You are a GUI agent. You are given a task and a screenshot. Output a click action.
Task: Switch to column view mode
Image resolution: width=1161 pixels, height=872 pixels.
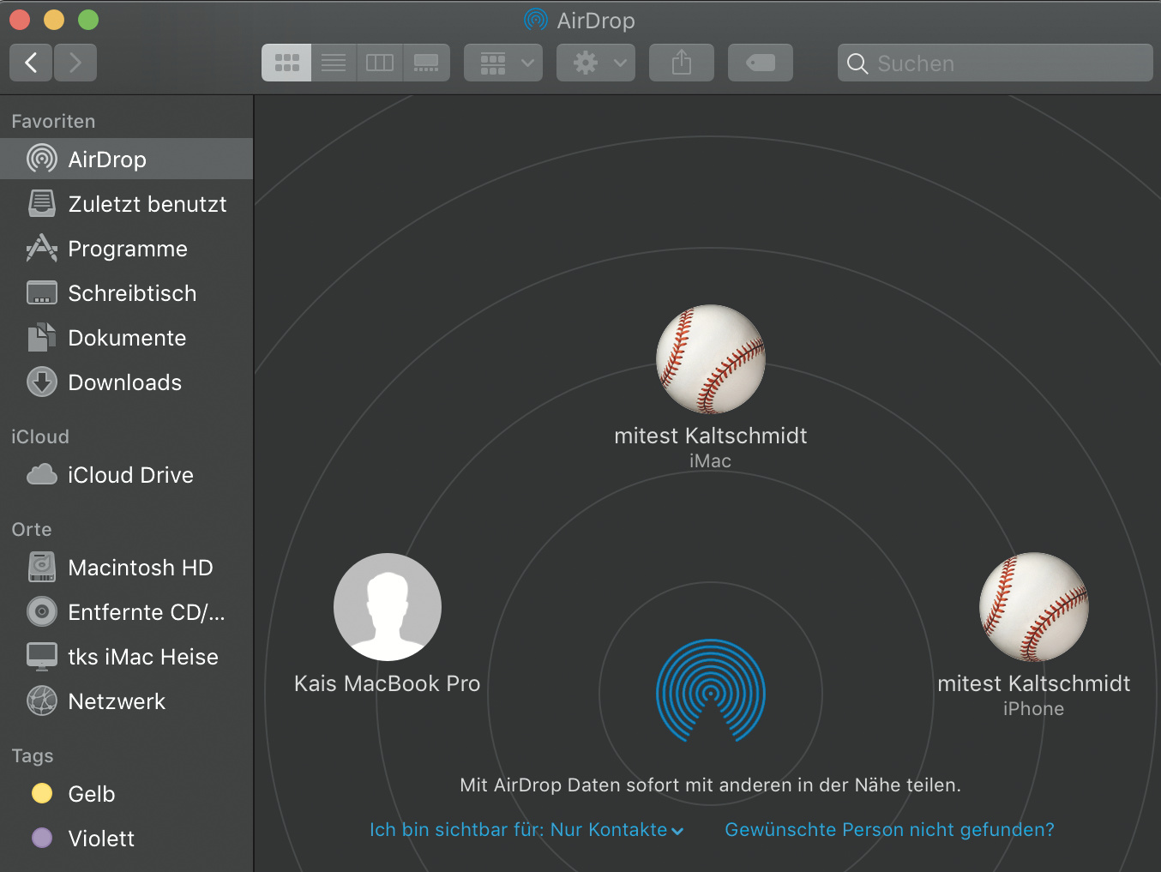click(x=380, y=63)
